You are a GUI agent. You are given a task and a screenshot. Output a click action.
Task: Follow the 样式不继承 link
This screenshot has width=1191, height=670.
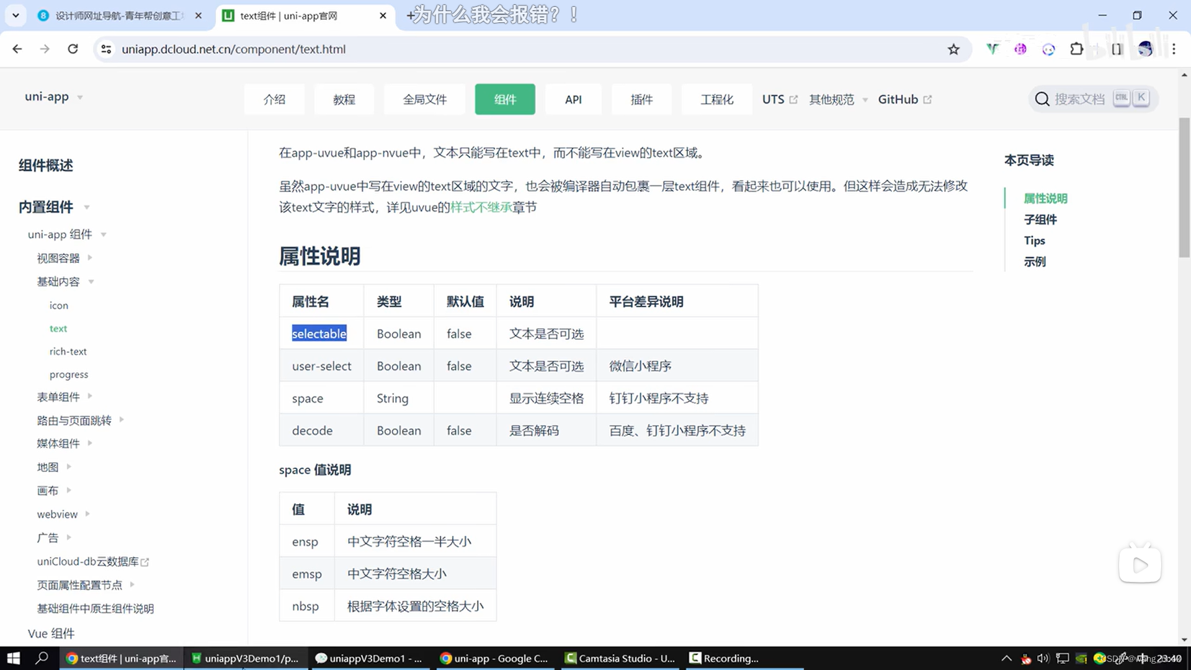481,207
